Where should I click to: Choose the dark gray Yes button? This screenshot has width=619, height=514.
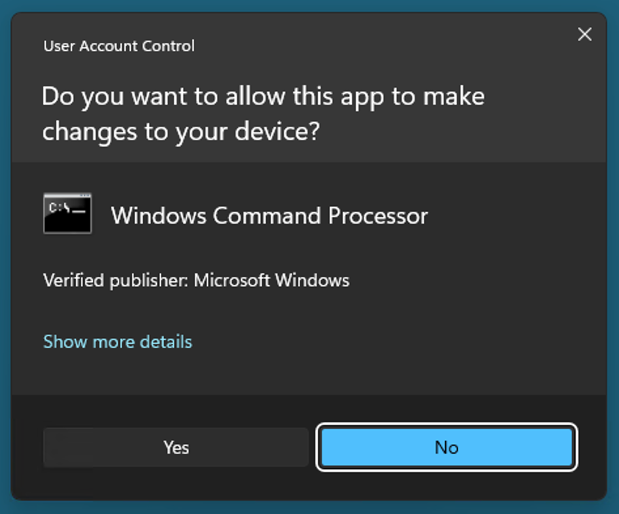click(176, 447)
